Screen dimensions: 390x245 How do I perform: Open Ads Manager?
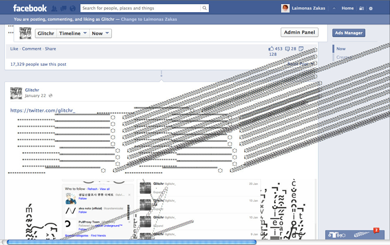point(348,33)
